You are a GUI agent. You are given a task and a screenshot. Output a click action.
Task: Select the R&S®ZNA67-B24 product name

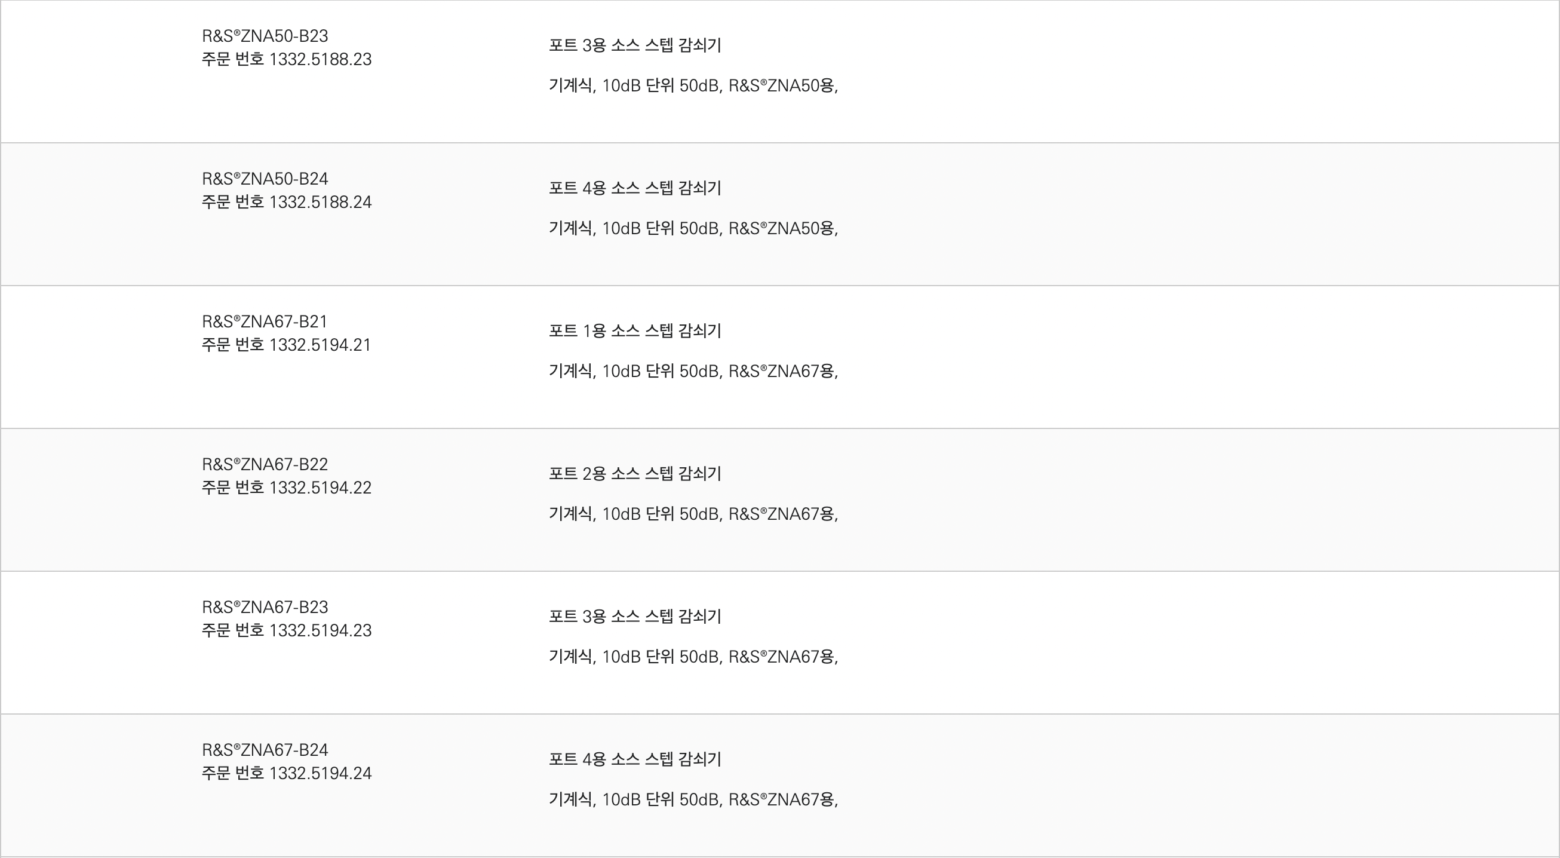click(265, 750)
